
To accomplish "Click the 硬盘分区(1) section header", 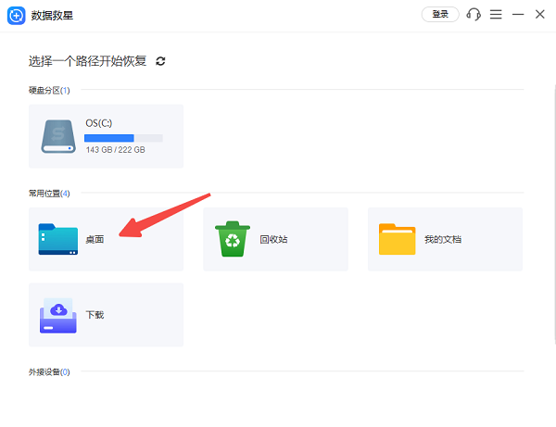I will 49,90.
